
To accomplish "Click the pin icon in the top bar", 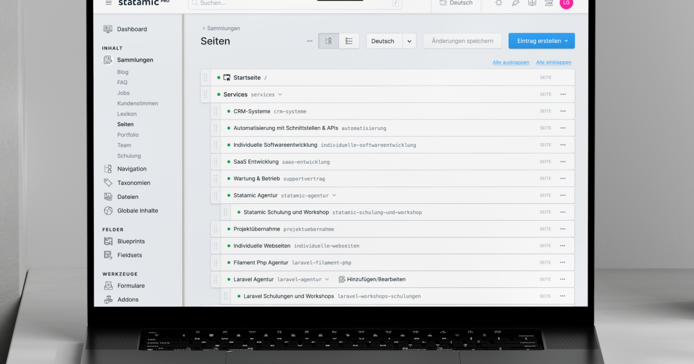I will pos(515,3).
